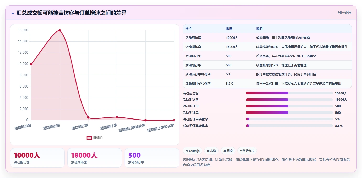Viewport: 362px width, 178px height.
Task: Click the 数据 column header
Action: (229, 29)
